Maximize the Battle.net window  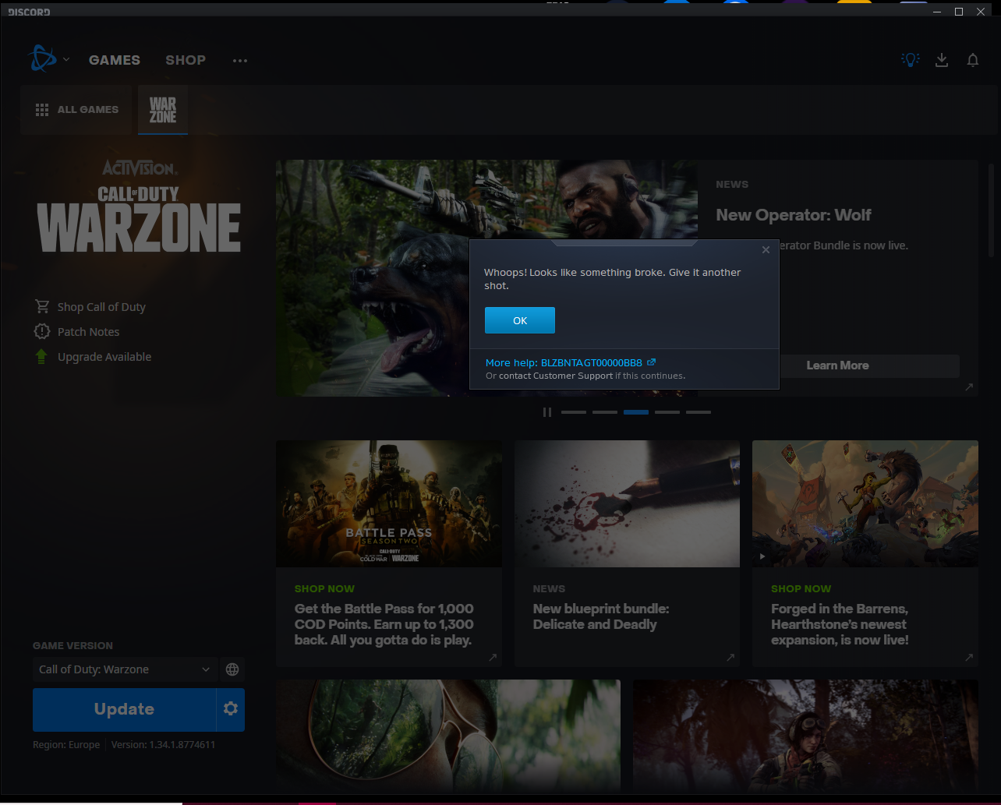959,12
